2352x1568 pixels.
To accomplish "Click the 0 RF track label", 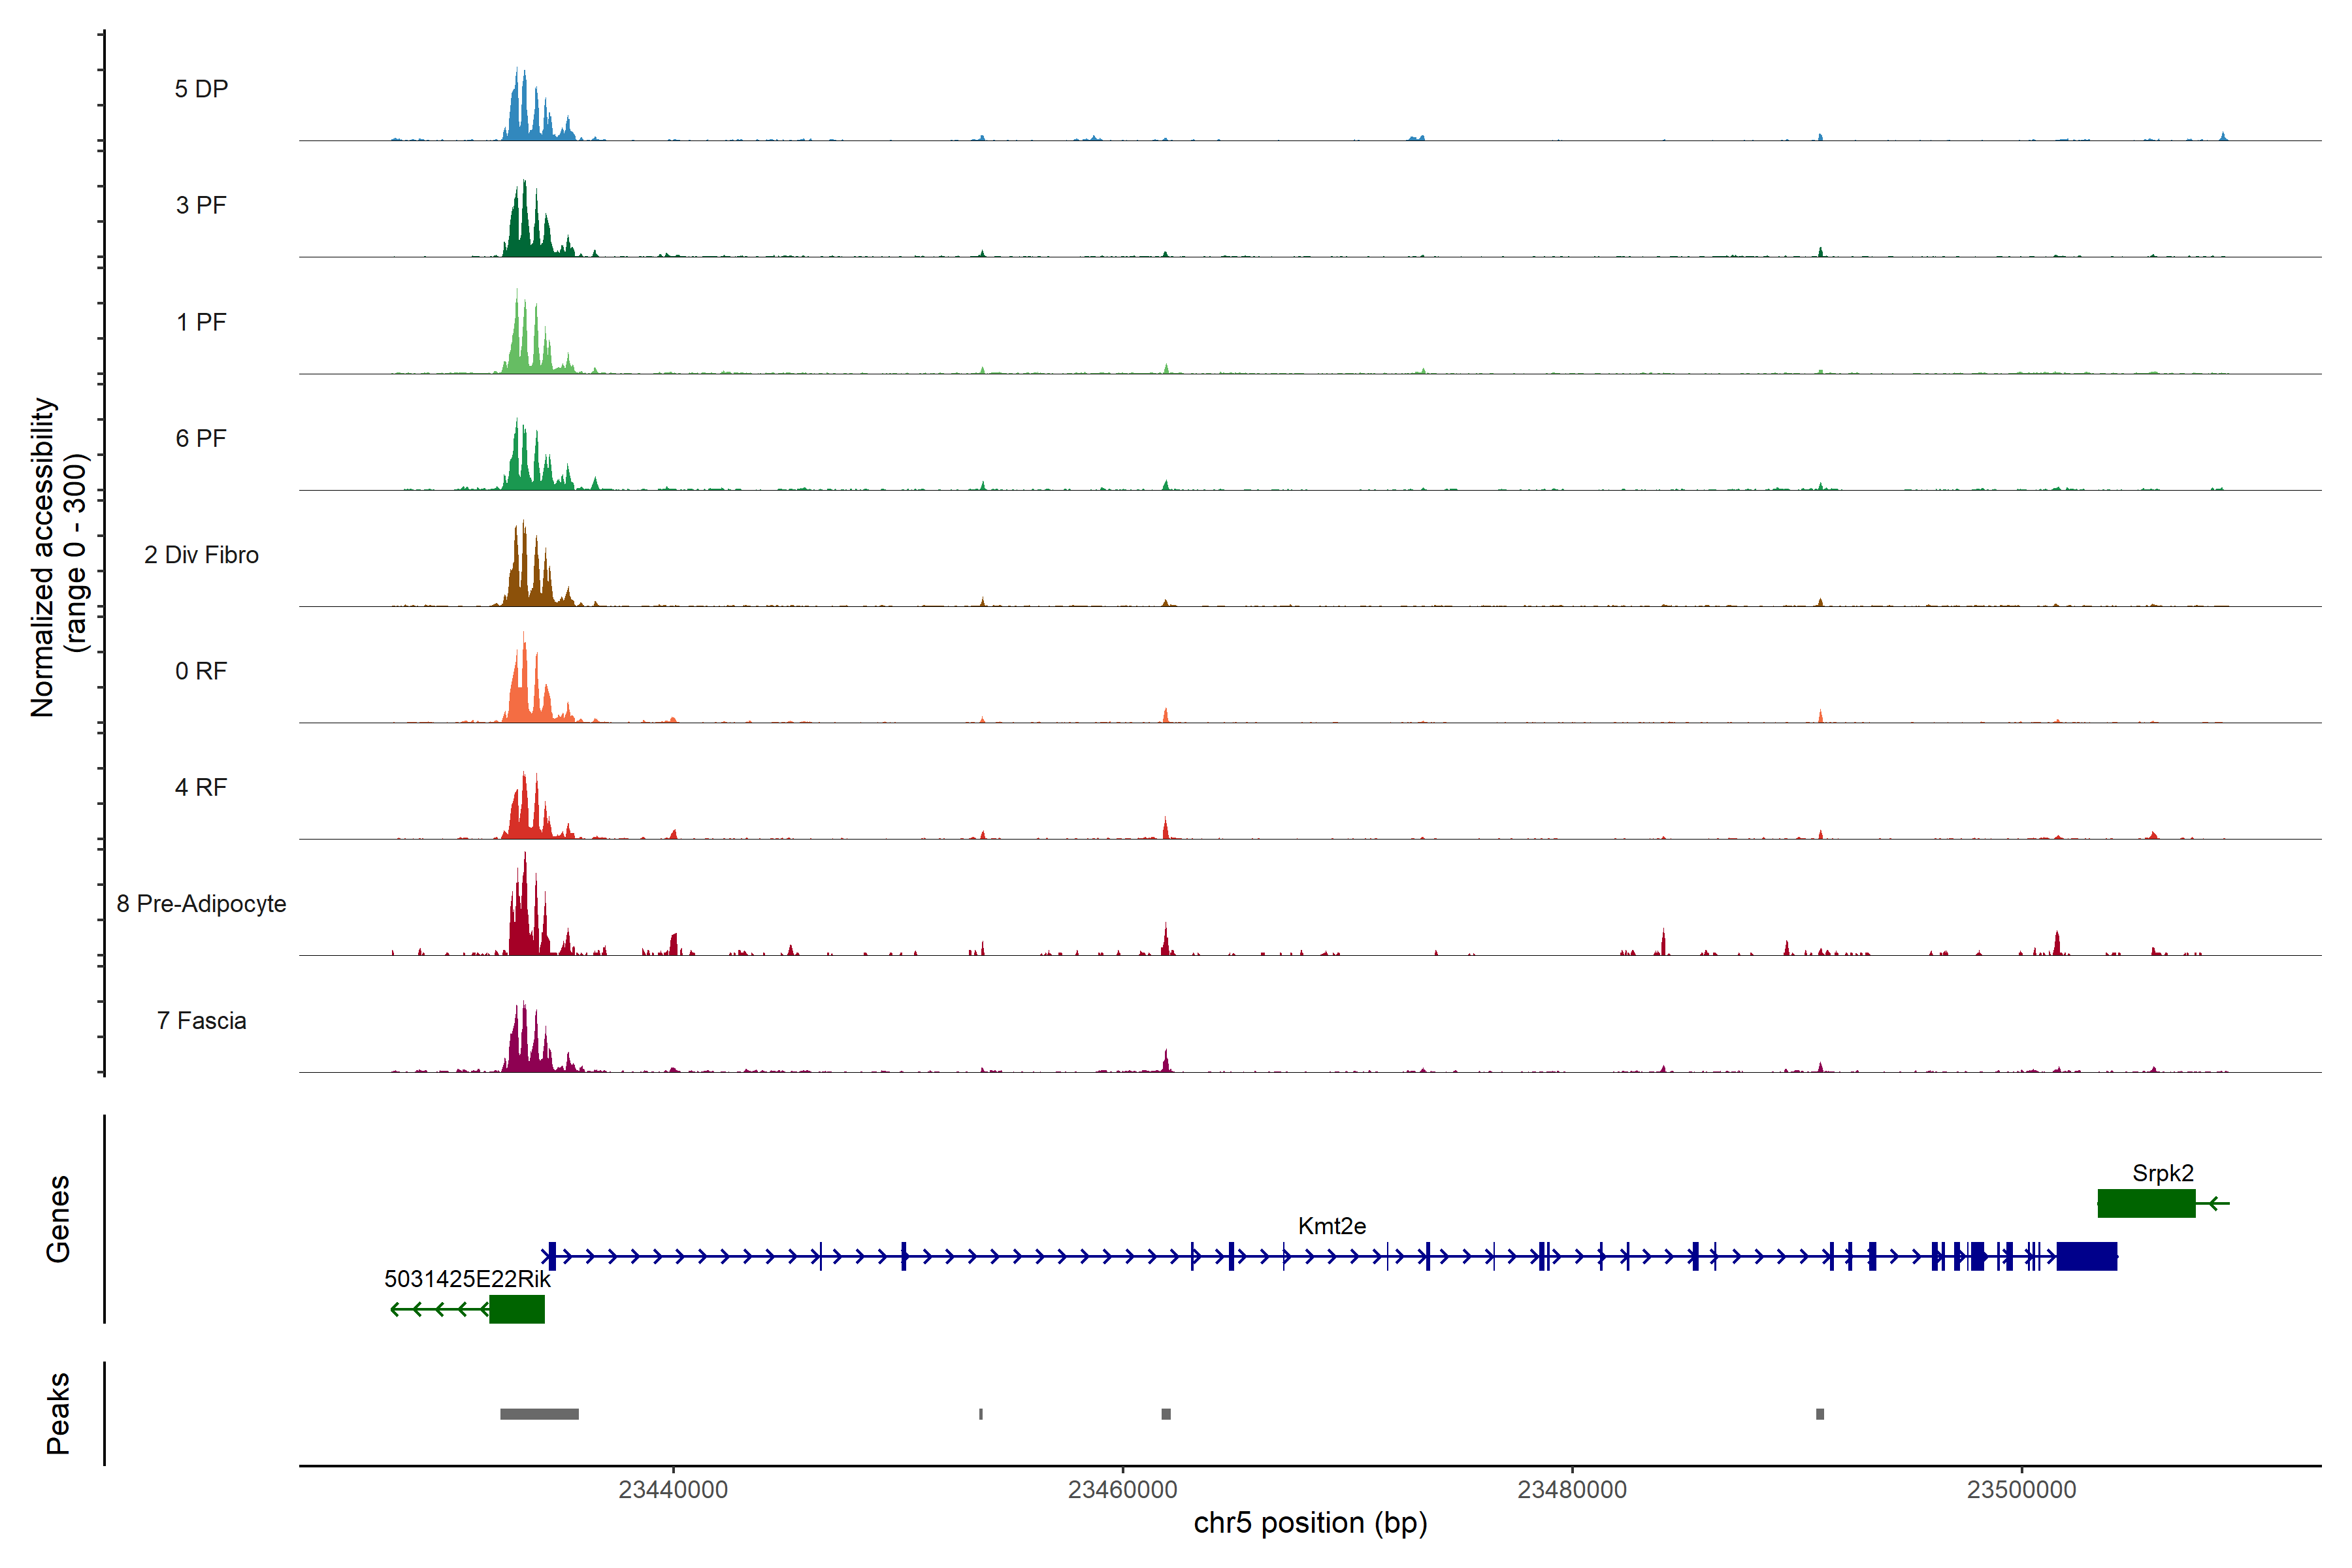I will (201, 671).
